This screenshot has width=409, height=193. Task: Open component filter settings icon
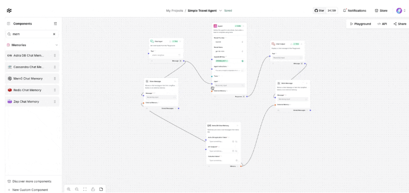coord(55,23)
